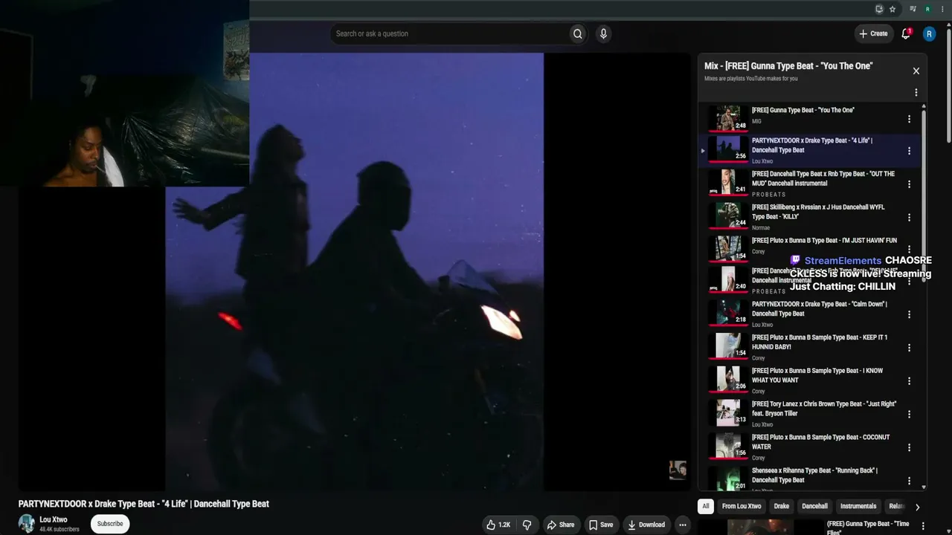Start voice search with the microphone icon
The height and width of the screenshot is (535, 952).
point(603,33)
